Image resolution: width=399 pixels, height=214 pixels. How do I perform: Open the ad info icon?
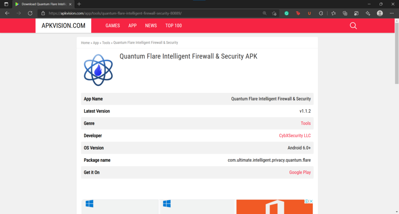click(x=307, y=201)
